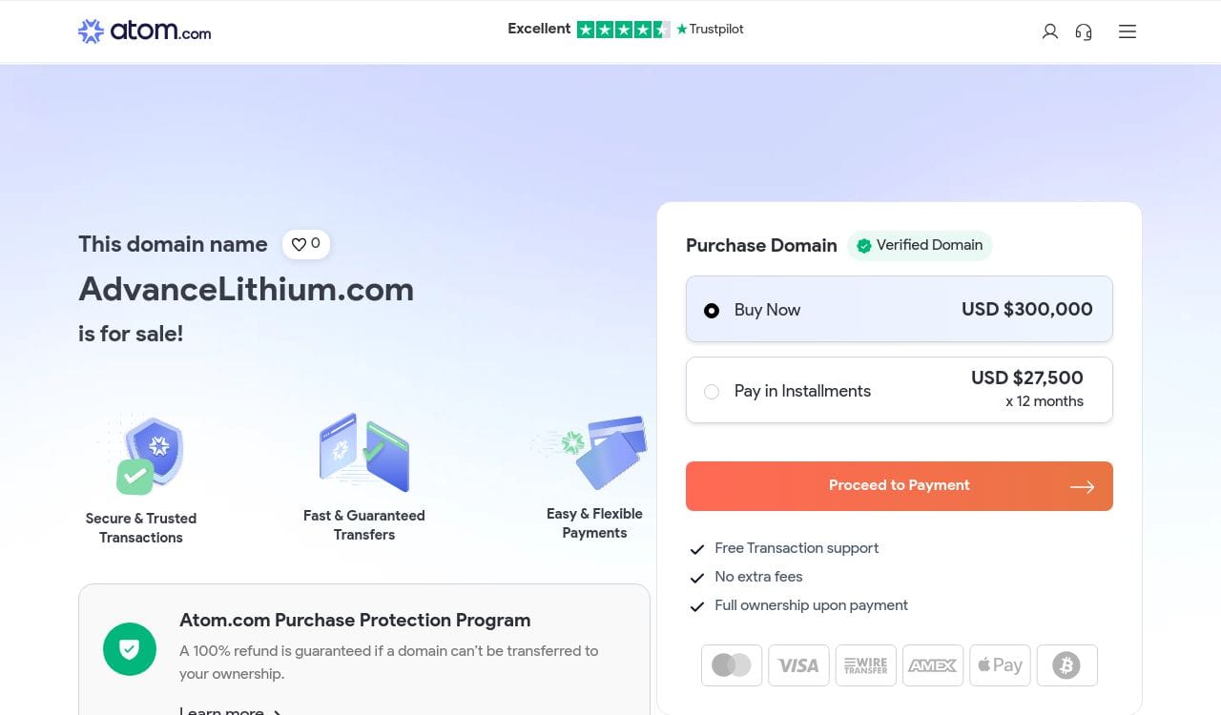Click the headset support icon
The width and height of the screenshot is (1221, 715).
(x=1084, y=31)
